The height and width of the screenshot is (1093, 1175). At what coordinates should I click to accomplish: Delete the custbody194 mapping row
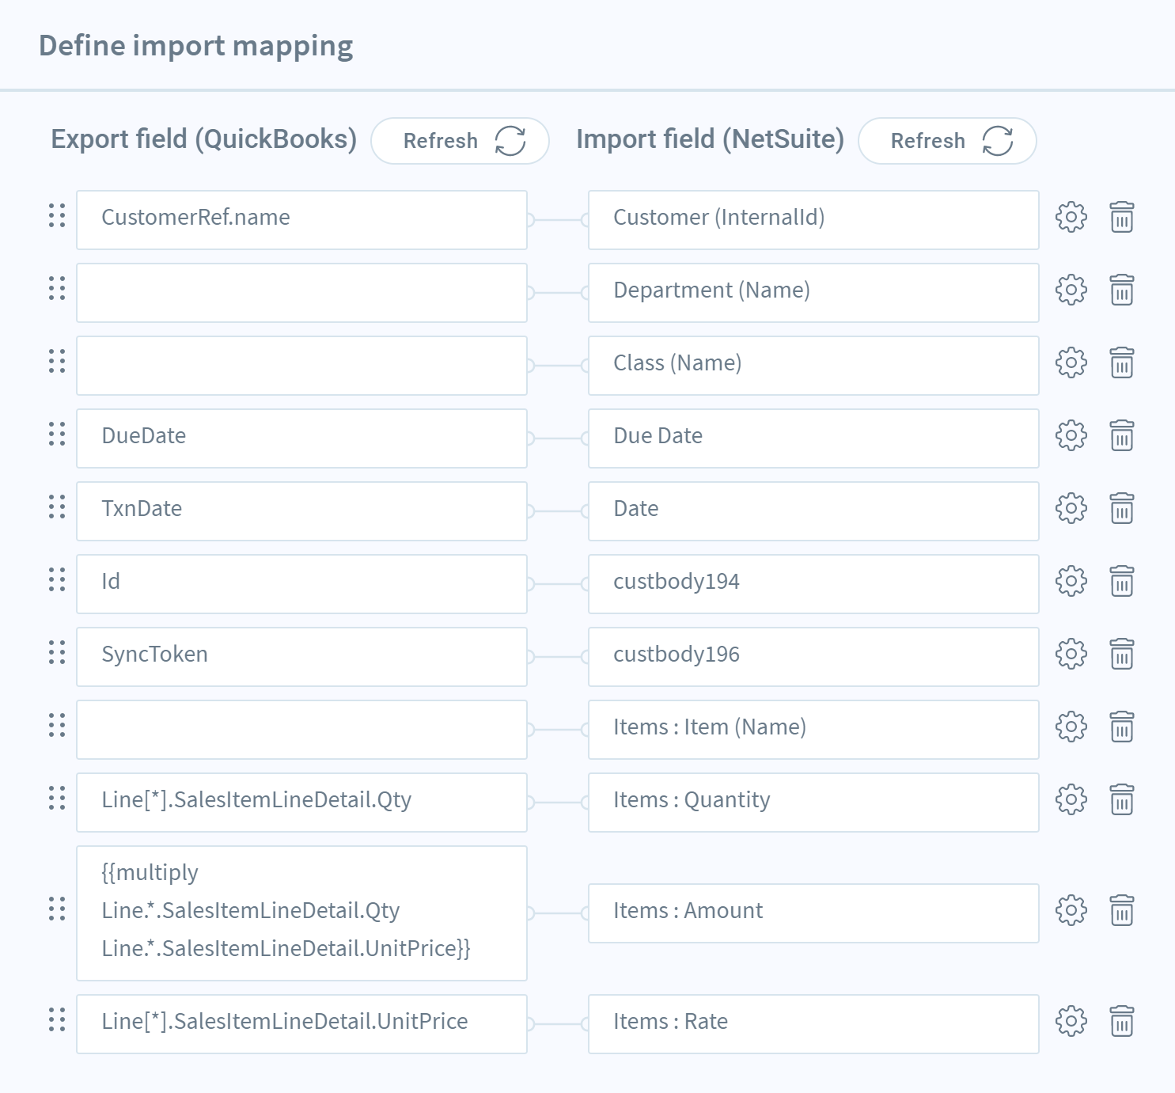tap(1122, 581)
